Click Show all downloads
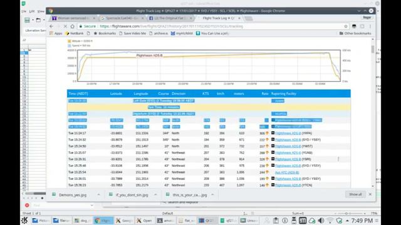The image size is (401, 225). coord(355,194)
